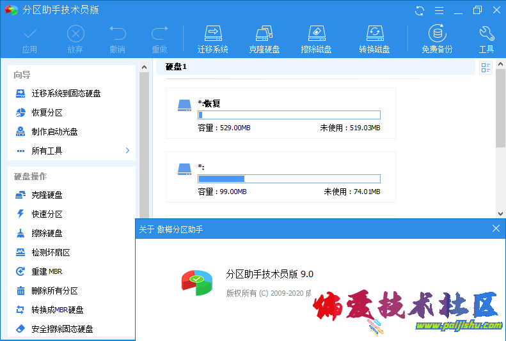Click the 迁移系统 toolbar icon
Screen dimensions: 506x341
point(213,39)
